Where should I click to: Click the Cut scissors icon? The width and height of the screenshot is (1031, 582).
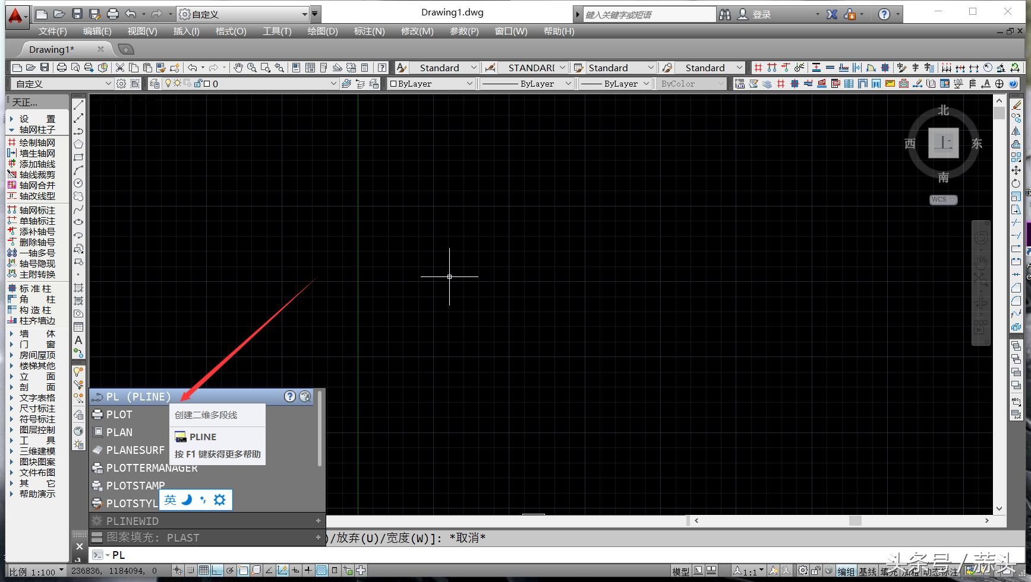120,68
